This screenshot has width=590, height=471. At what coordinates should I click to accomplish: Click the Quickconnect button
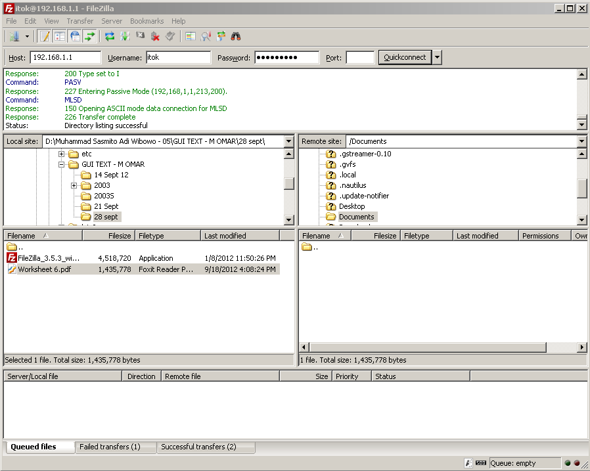(x=405, y=58)
